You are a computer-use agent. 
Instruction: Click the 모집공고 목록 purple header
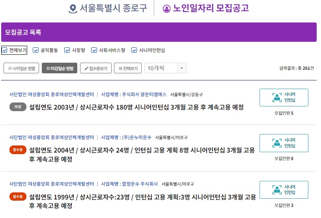(x=159, y=32)
